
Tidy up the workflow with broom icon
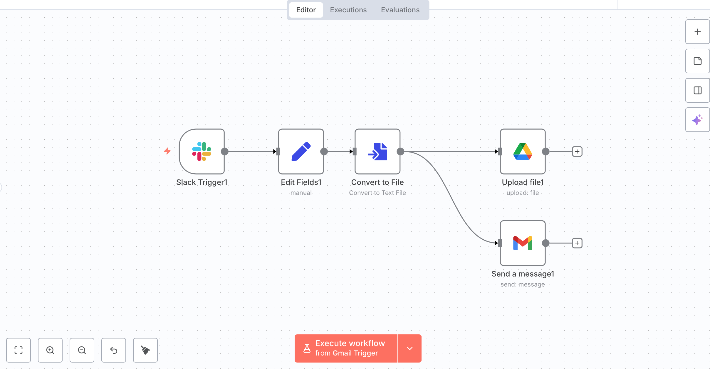click(145, 350)
